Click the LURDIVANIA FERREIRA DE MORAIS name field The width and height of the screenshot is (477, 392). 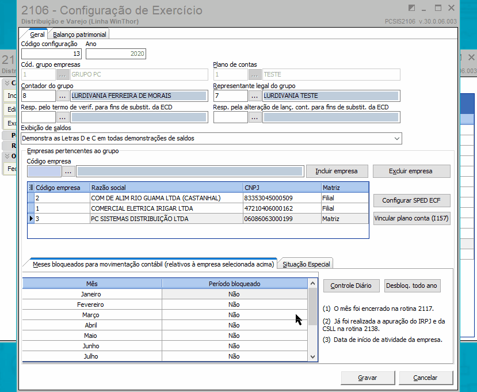tap(139, 96)
